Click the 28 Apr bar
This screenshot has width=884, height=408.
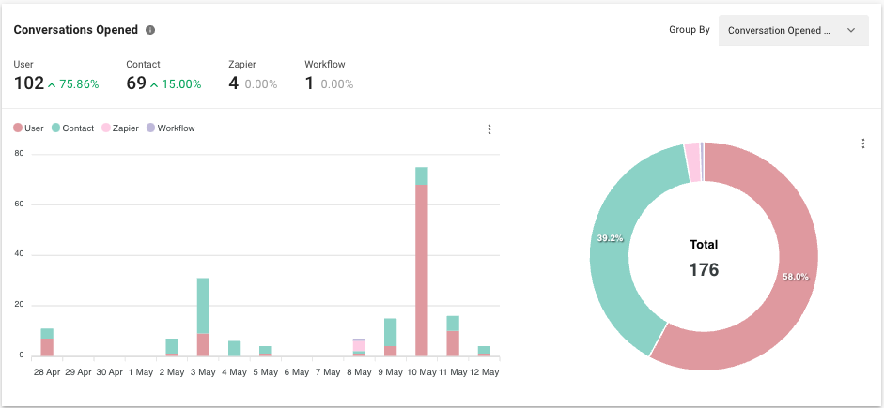[x=47, y=344]
